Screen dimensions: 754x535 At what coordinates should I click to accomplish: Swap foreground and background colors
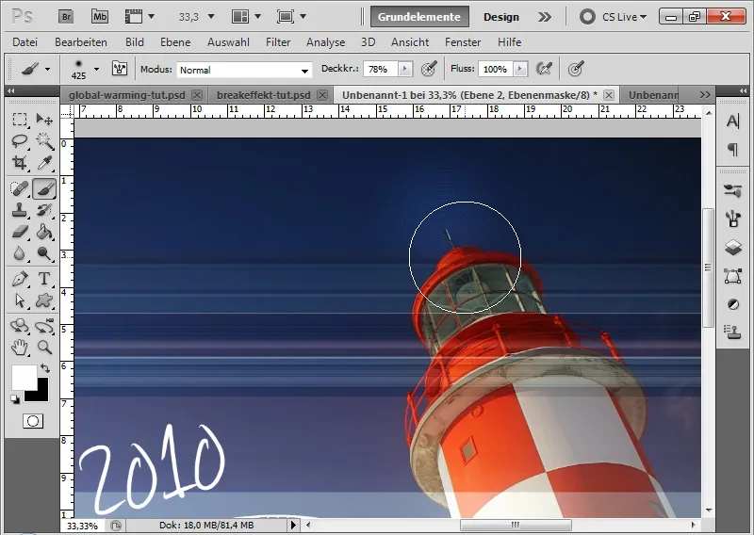point(44,368)
